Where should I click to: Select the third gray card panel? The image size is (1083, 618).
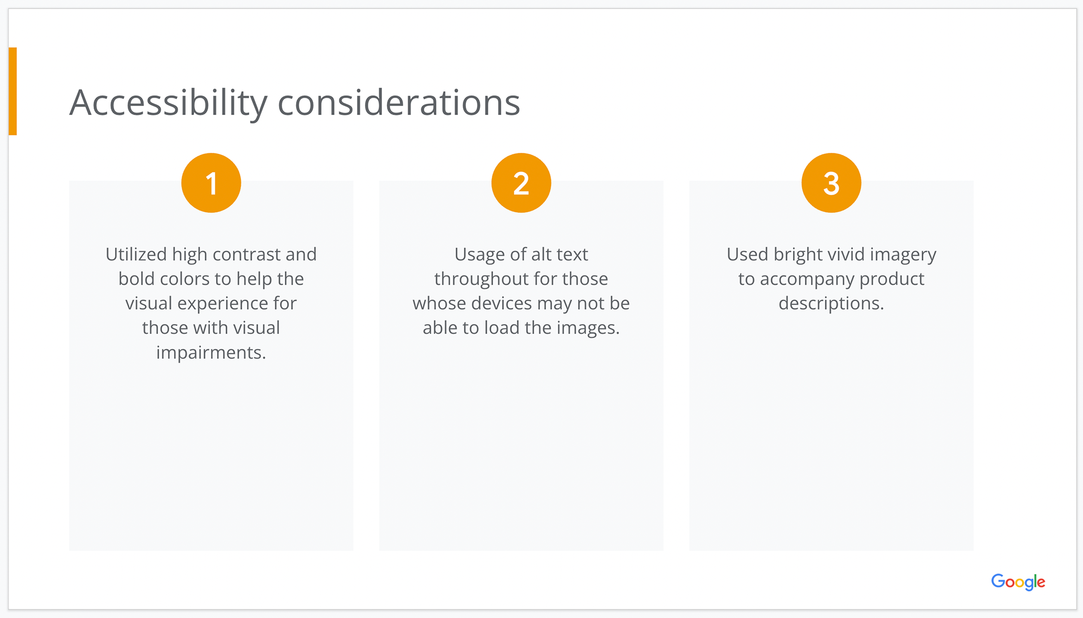coord(831,365)
